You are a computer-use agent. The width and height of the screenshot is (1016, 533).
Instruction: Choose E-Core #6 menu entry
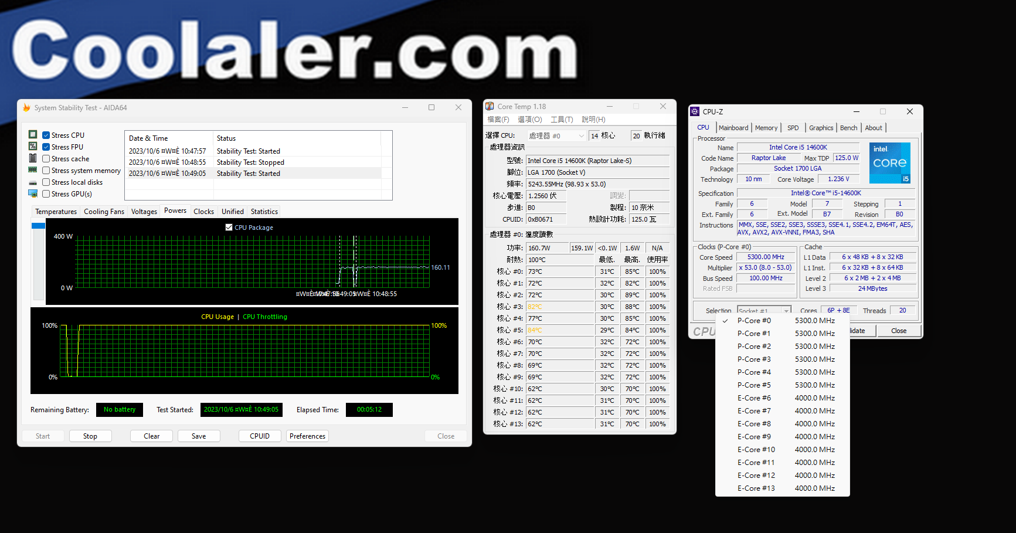click(783, 398)
